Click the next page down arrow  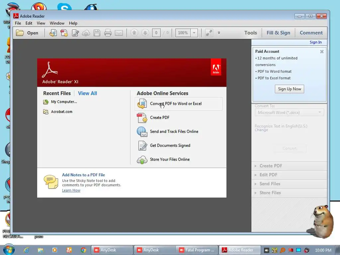tap(145, 33)
